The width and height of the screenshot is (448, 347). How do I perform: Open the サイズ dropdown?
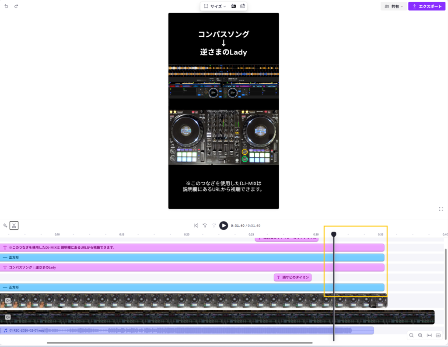point(214,7)
